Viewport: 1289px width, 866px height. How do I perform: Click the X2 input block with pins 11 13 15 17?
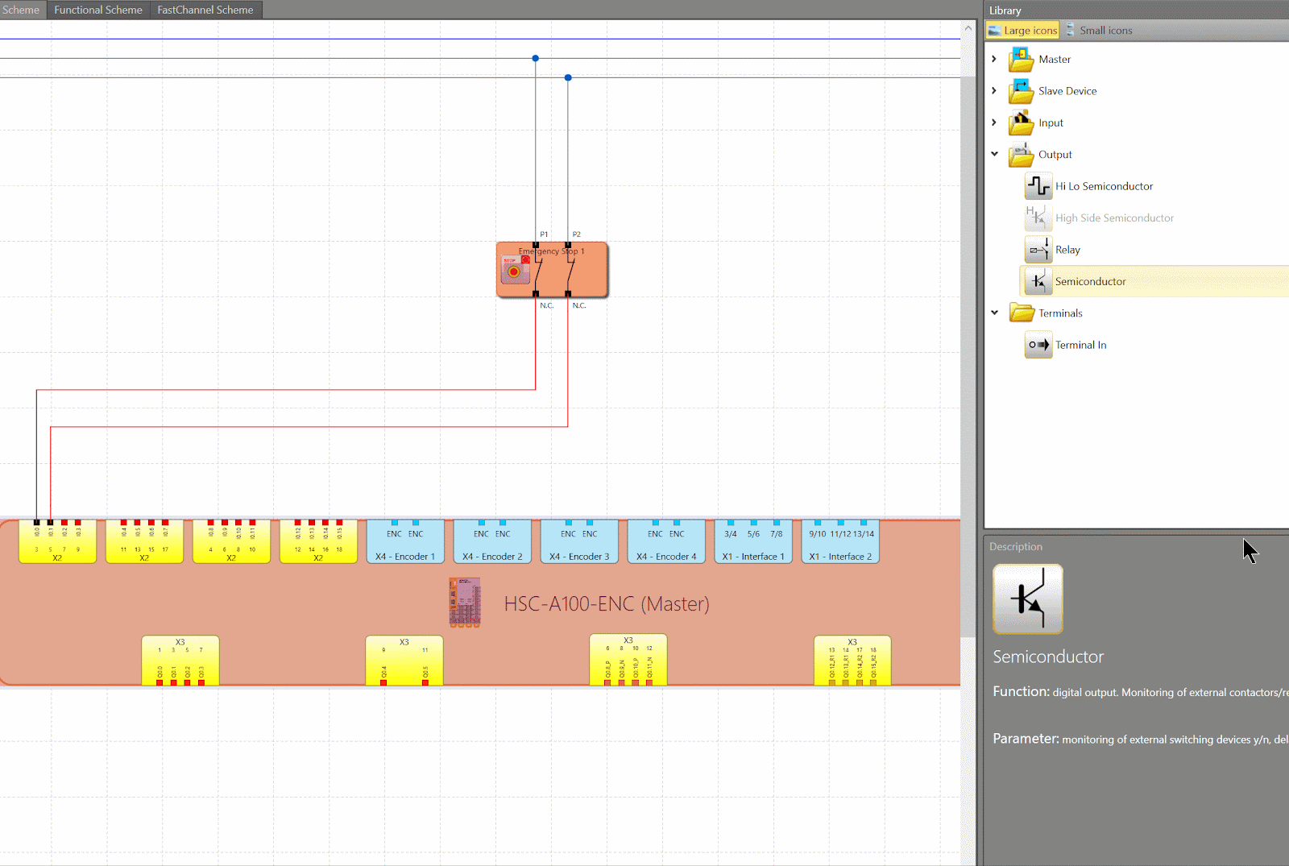(x=144, y=541)
